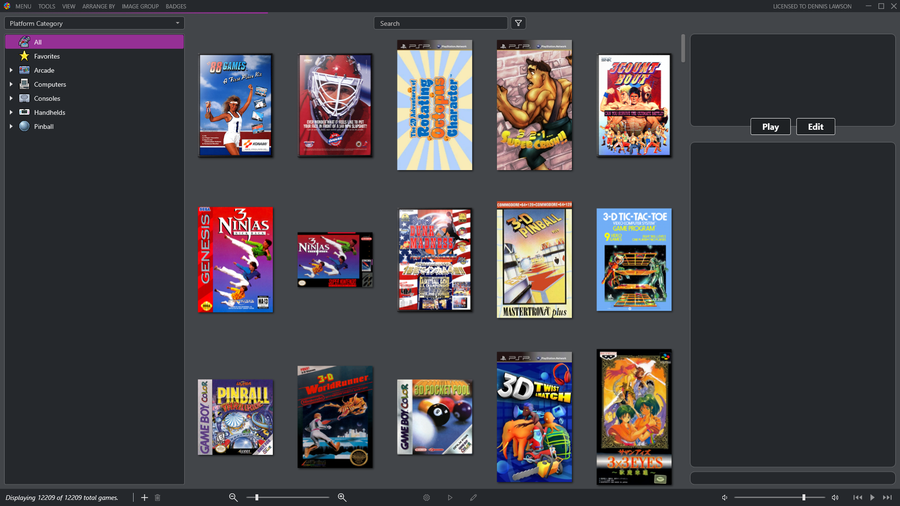900x506 pixels.
Task: Skip to previous music track
Action: coord(858,498)
